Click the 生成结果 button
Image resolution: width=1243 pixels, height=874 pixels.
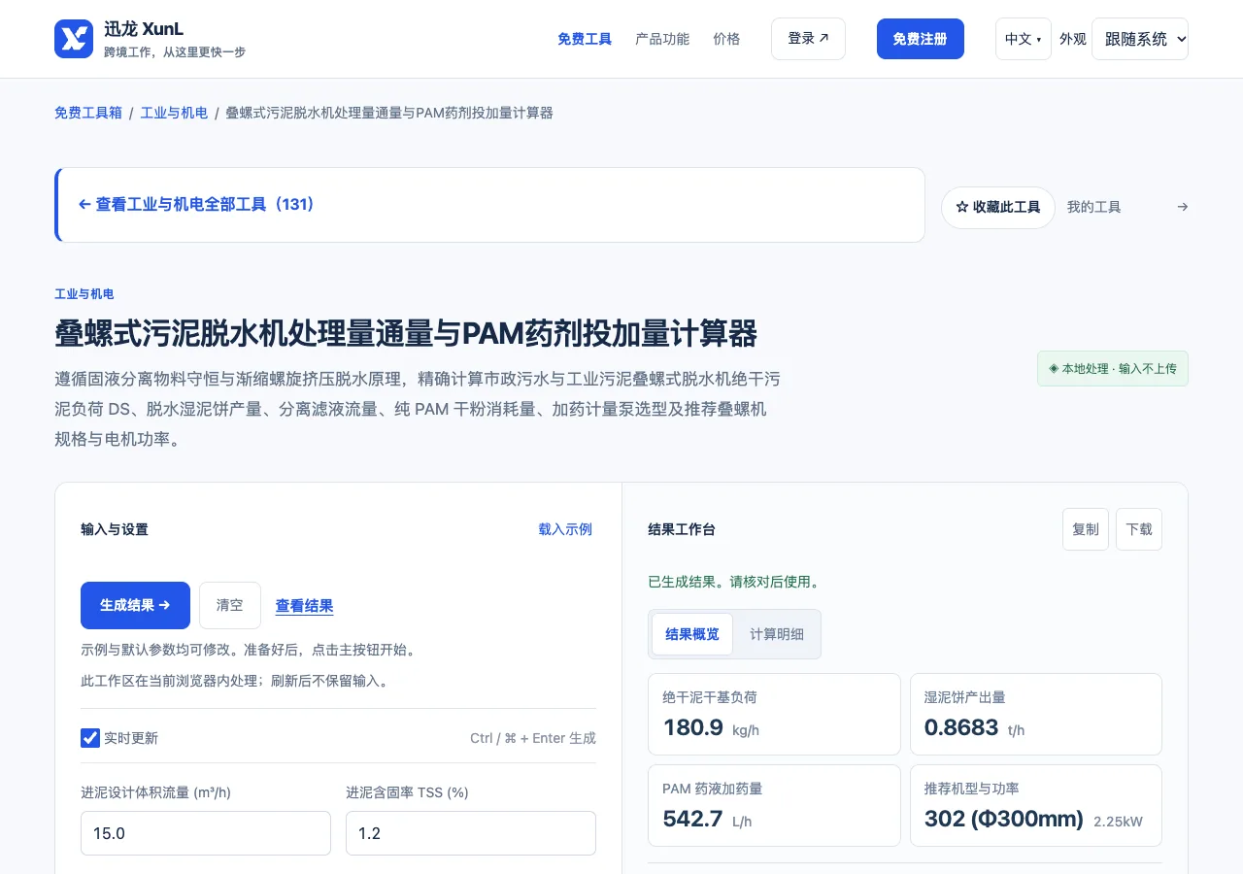[135, 605]
